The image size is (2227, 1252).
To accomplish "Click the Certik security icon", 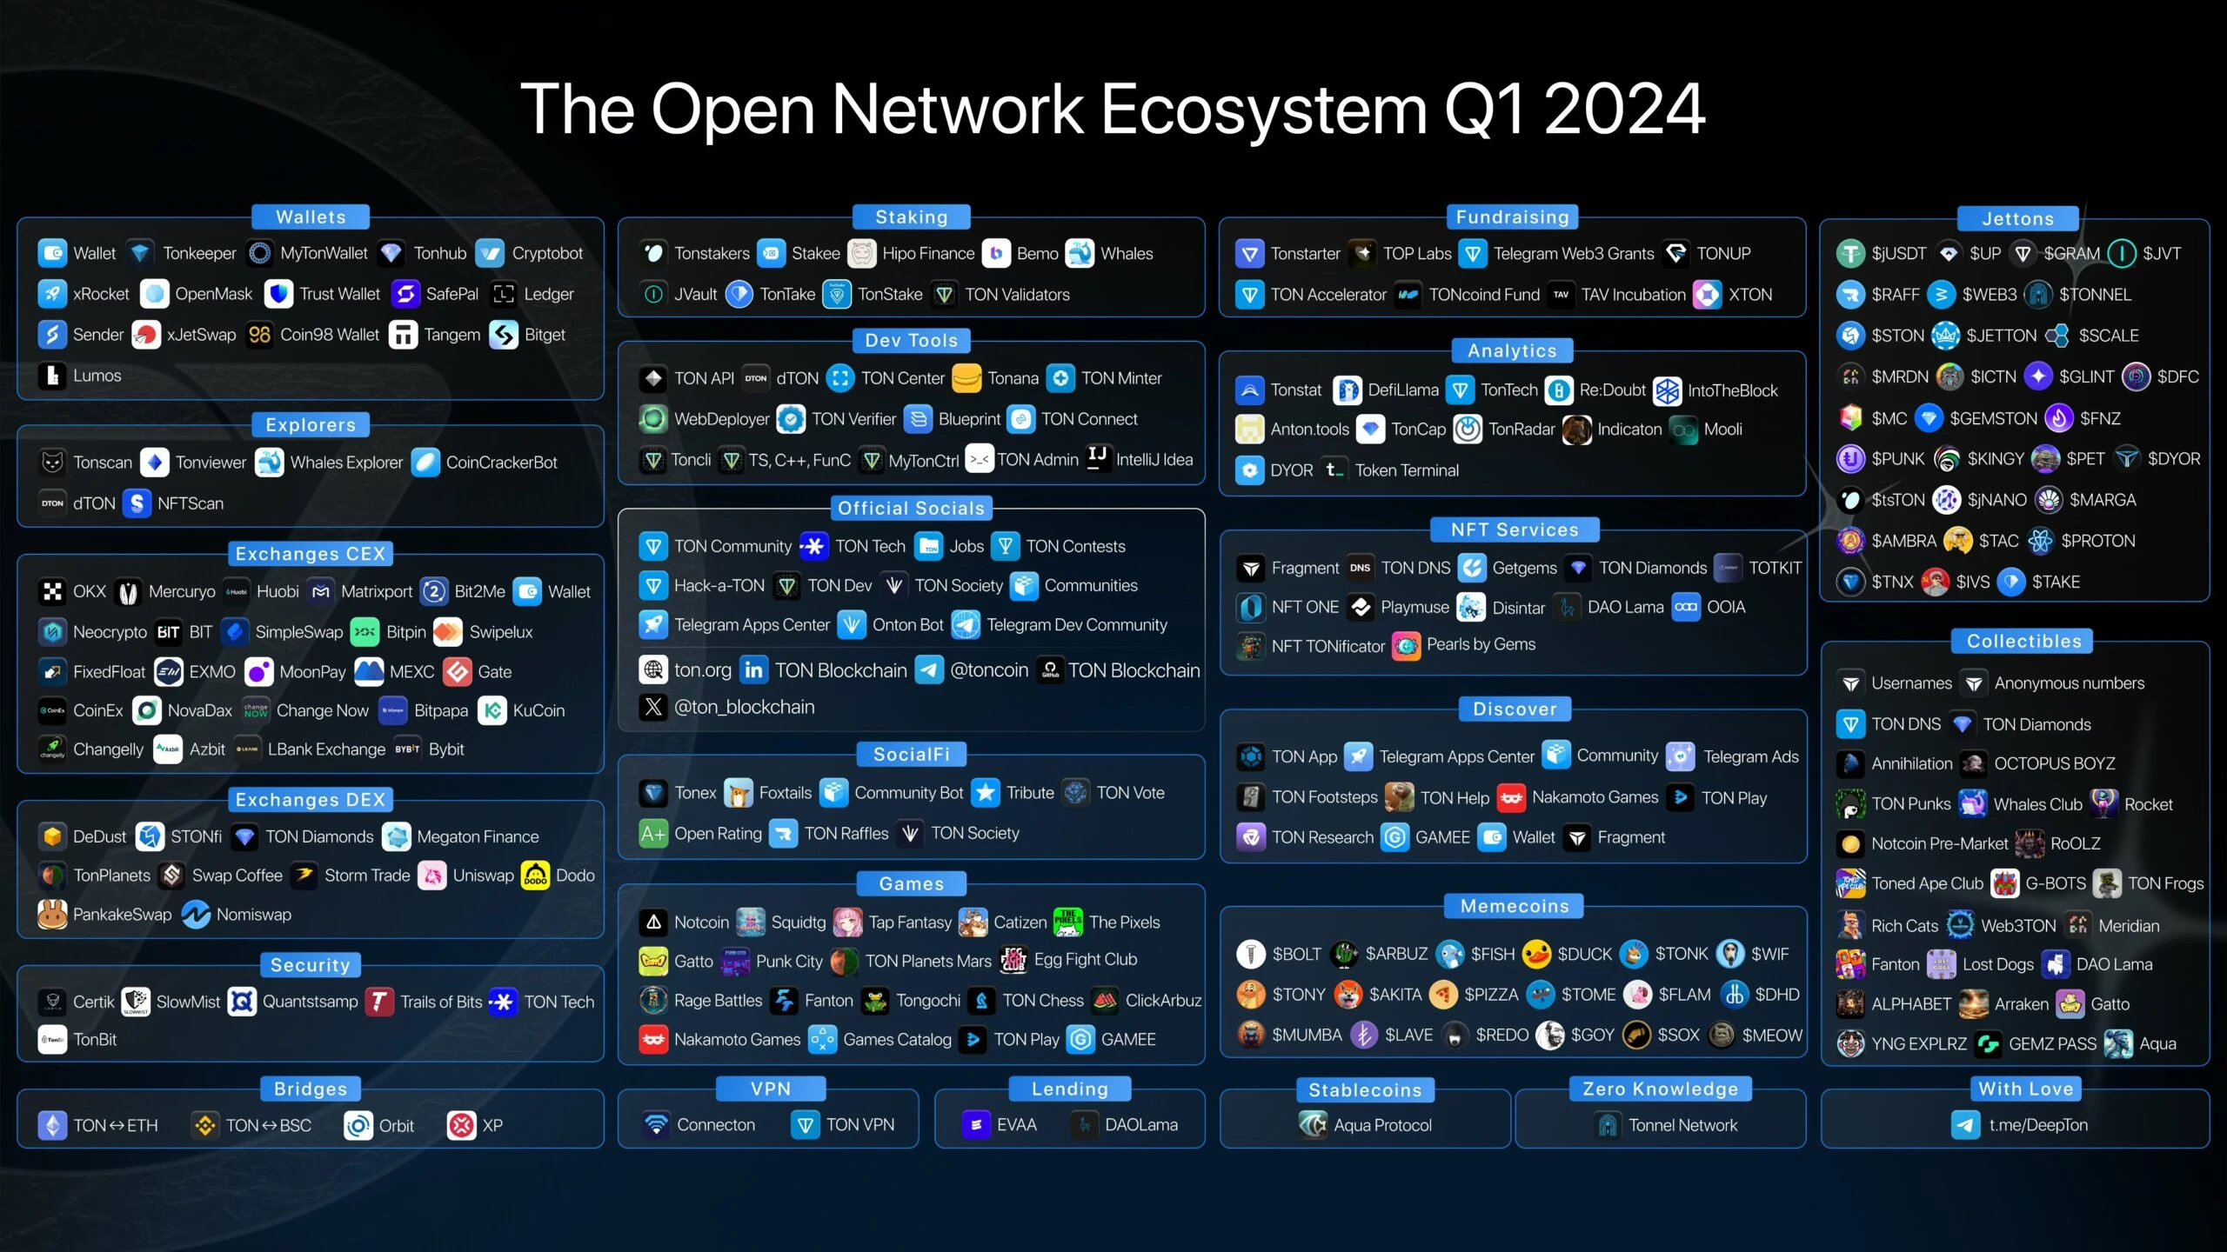I will (55, 1002).
